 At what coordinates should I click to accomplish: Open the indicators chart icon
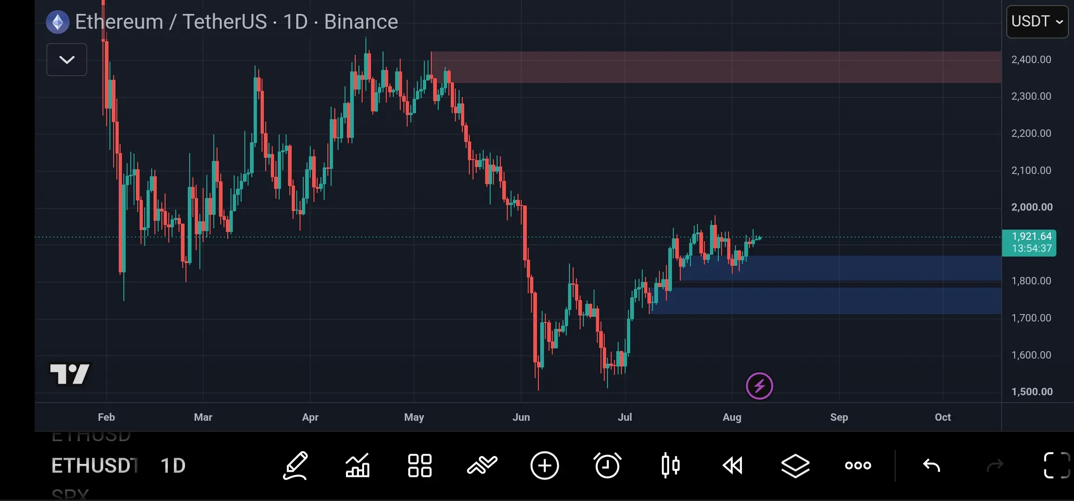pyautogui.click(x=358, y=465)
